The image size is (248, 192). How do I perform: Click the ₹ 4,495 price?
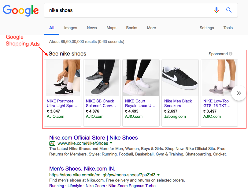coord(131,111)
